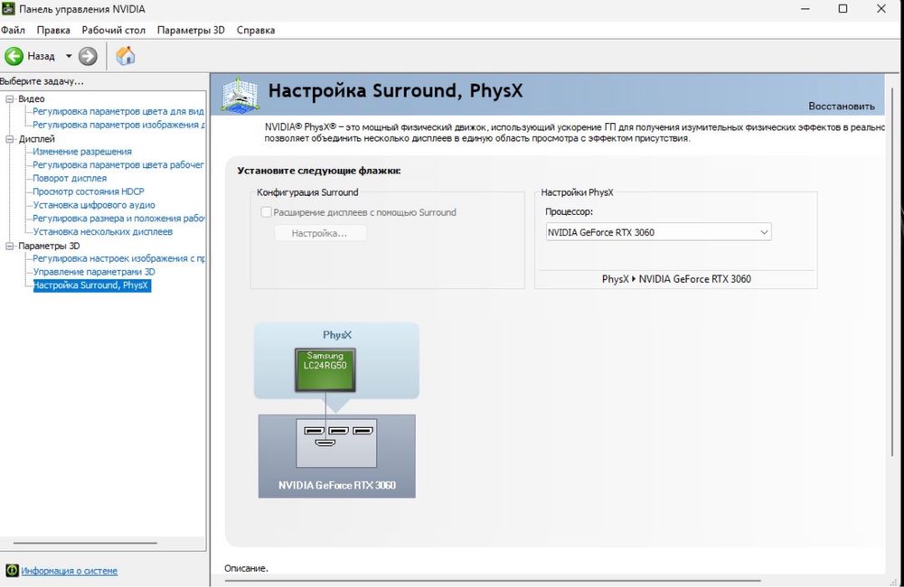Image resolution: width=904 pixels, height=587 pixels.
Task: Click the Описание. label text
Action: click(x=246, y=568)
